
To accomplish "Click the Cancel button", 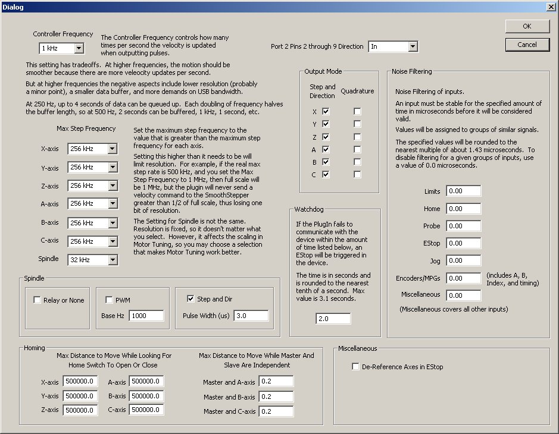I will tap(527, 45).
